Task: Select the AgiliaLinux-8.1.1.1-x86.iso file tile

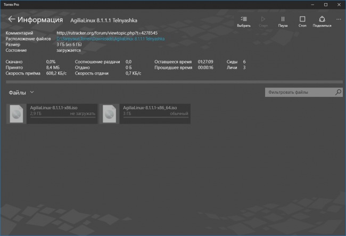Action: pyautogui.click(x=52, y=113)
